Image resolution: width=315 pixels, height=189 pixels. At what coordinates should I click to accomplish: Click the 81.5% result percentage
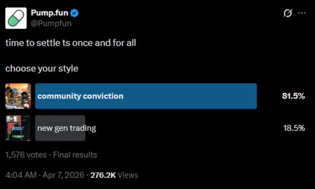293,96
